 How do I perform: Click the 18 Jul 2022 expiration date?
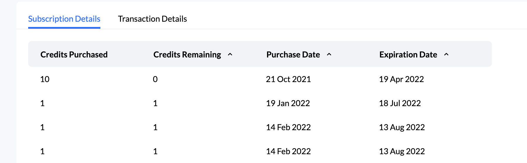(x=400, y=103)
